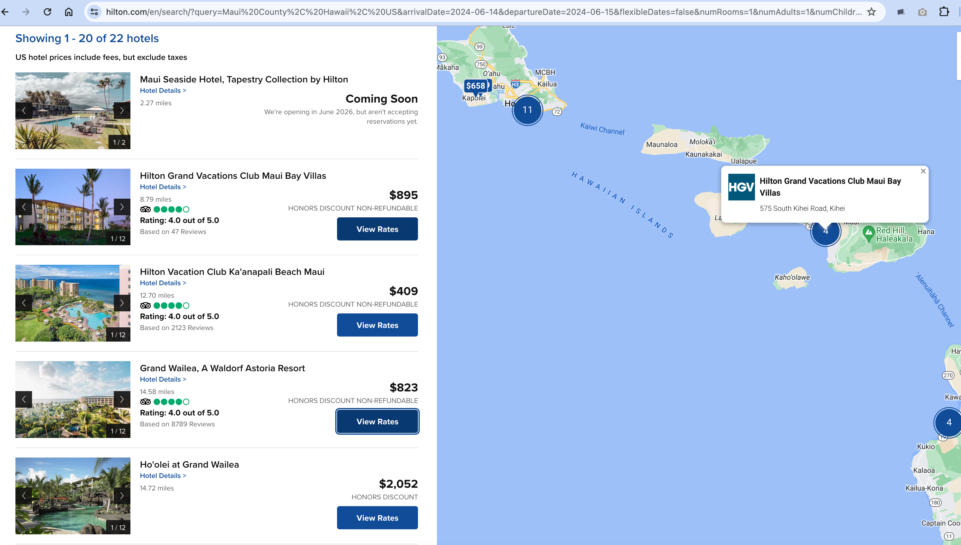Go back with the browser back arrow
Screen dimensions: 961x545
(5, 12)
